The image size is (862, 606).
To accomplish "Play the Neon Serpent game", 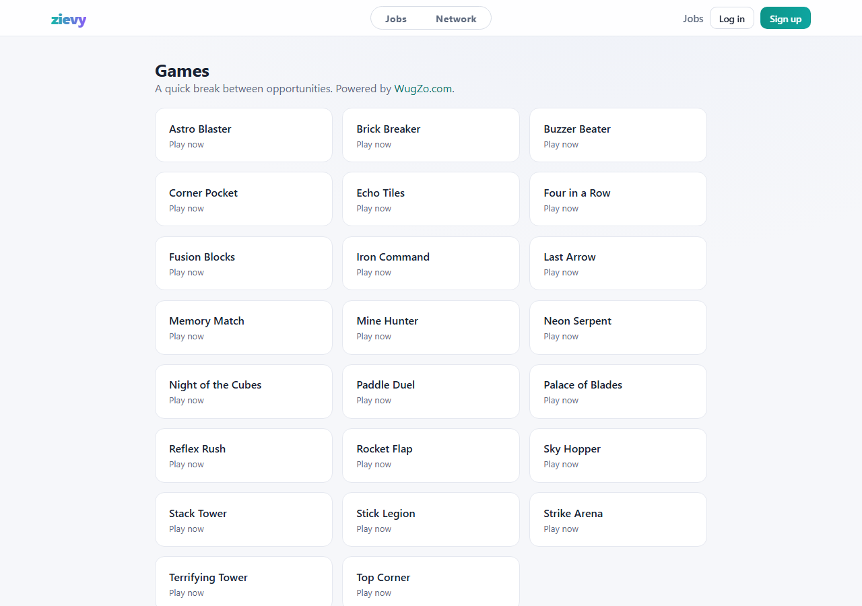I will [618, 327].
